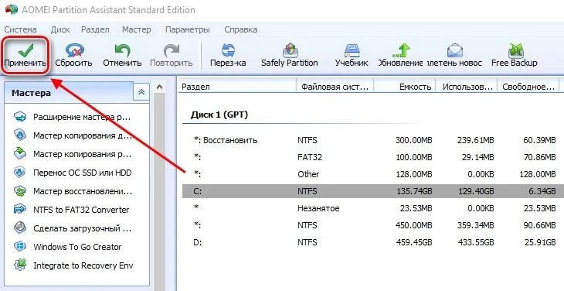Launch Integrate to Recovery Env link
The image size is (564, 291).
coord(83,265)
